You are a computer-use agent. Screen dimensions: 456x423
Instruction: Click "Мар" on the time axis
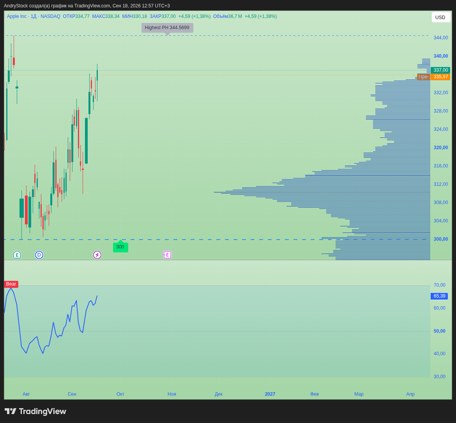point(359,394)
